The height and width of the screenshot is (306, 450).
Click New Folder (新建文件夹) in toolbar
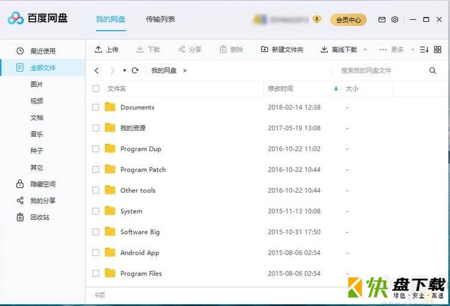point(282,49)
